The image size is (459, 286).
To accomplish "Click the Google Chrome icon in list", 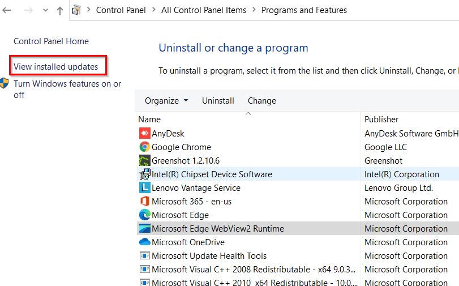I will pyautogui.click(x=145, y=147).
